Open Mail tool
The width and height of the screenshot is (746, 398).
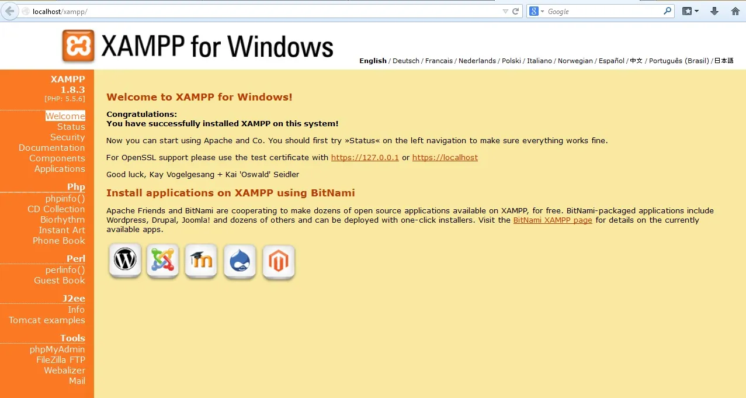pyautogui.click(x=77, y=381)
